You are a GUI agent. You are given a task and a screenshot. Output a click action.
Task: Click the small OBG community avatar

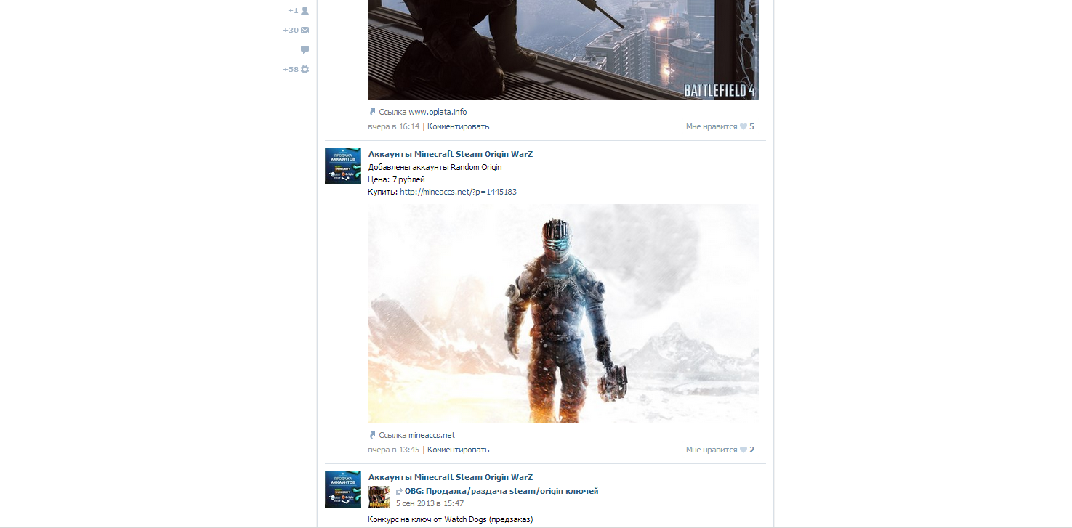click(x=379, y=497)
